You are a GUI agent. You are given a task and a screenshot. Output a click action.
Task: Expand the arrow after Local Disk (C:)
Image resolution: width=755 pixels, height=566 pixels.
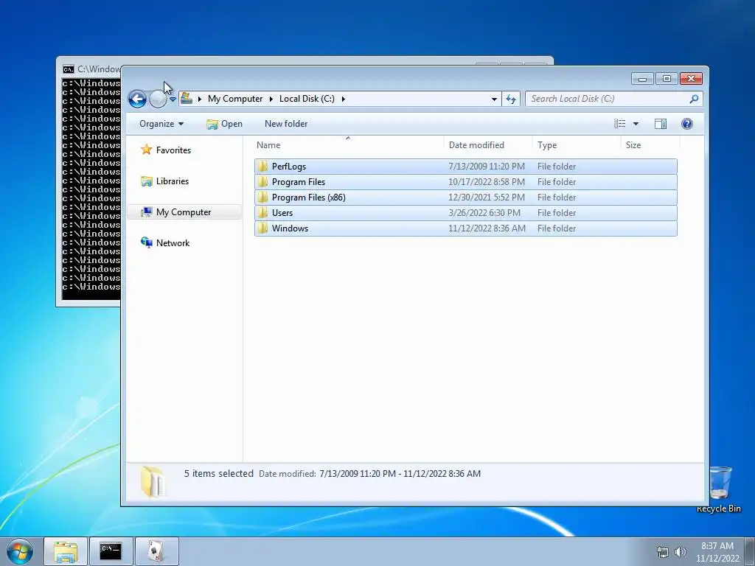tap(344, 99)
